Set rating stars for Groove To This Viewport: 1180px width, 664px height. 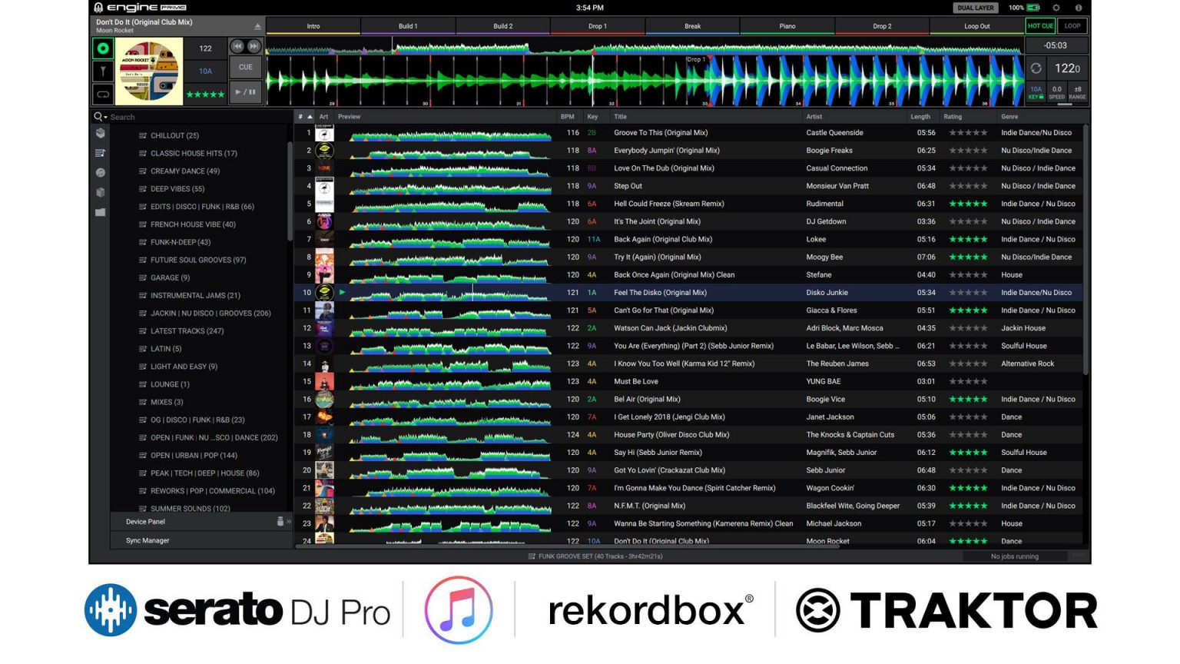pyautogui.click(x=968, y=133)
